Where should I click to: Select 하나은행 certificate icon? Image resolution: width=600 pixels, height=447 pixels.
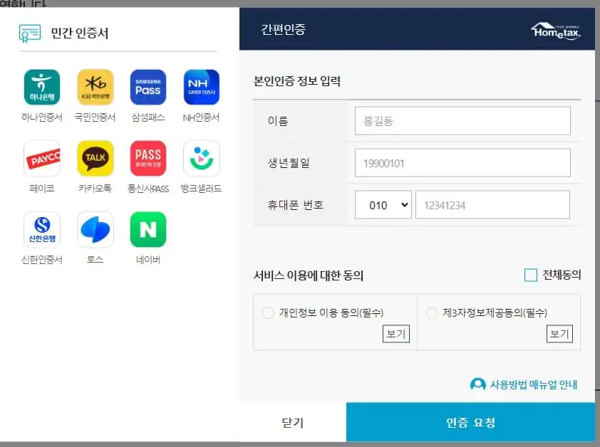point(41,87)
